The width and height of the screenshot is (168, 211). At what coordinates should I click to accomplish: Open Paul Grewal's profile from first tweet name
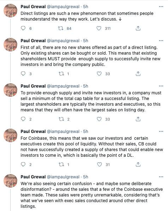33,7
